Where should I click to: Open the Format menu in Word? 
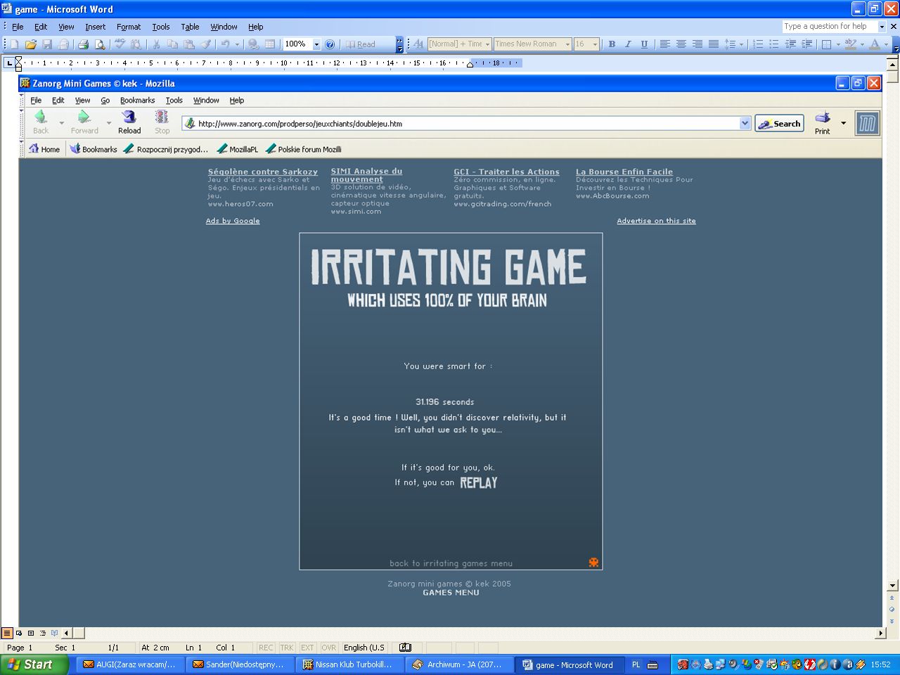point(129,27)
